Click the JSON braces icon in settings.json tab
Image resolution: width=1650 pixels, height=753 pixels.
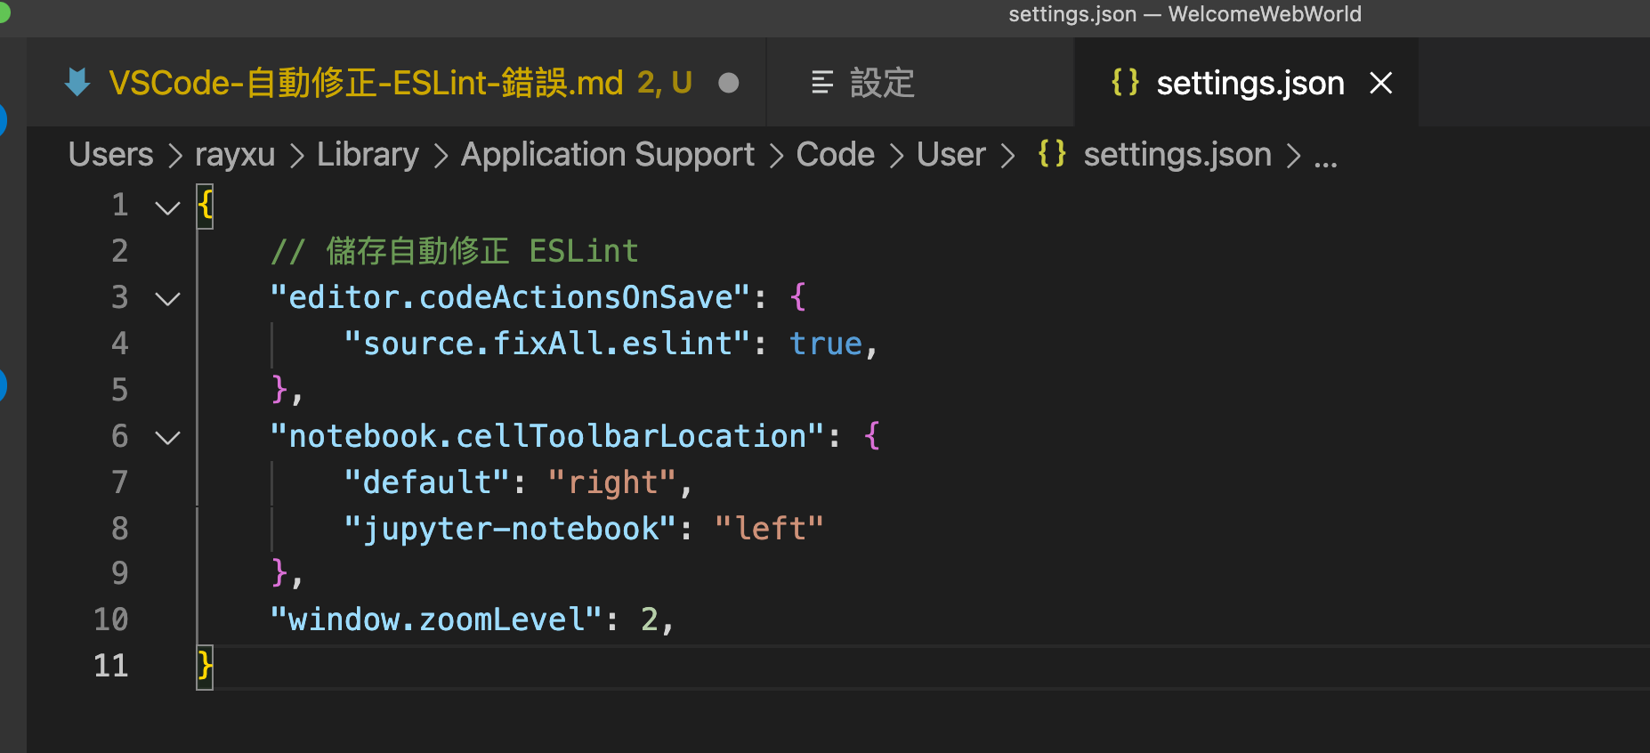pyautogui.click(x=1125, y=83)
